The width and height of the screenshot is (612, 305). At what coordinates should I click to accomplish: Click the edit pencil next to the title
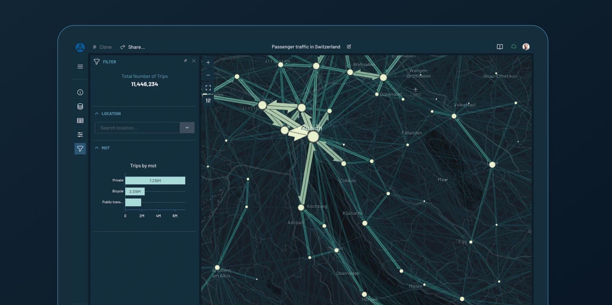[x=349, y=46]
